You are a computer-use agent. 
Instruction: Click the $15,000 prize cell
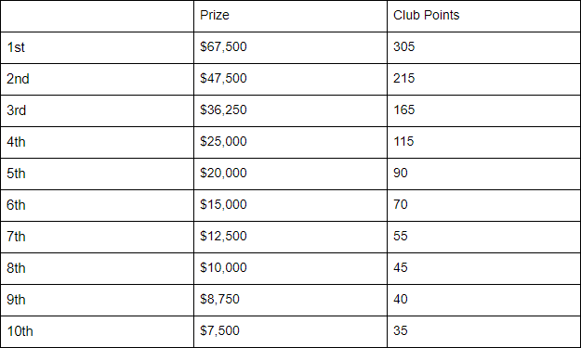coord(290,205)
